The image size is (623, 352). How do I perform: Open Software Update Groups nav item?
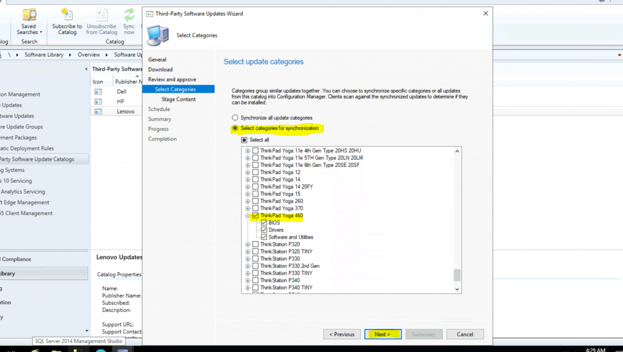(x=21, y=127)
